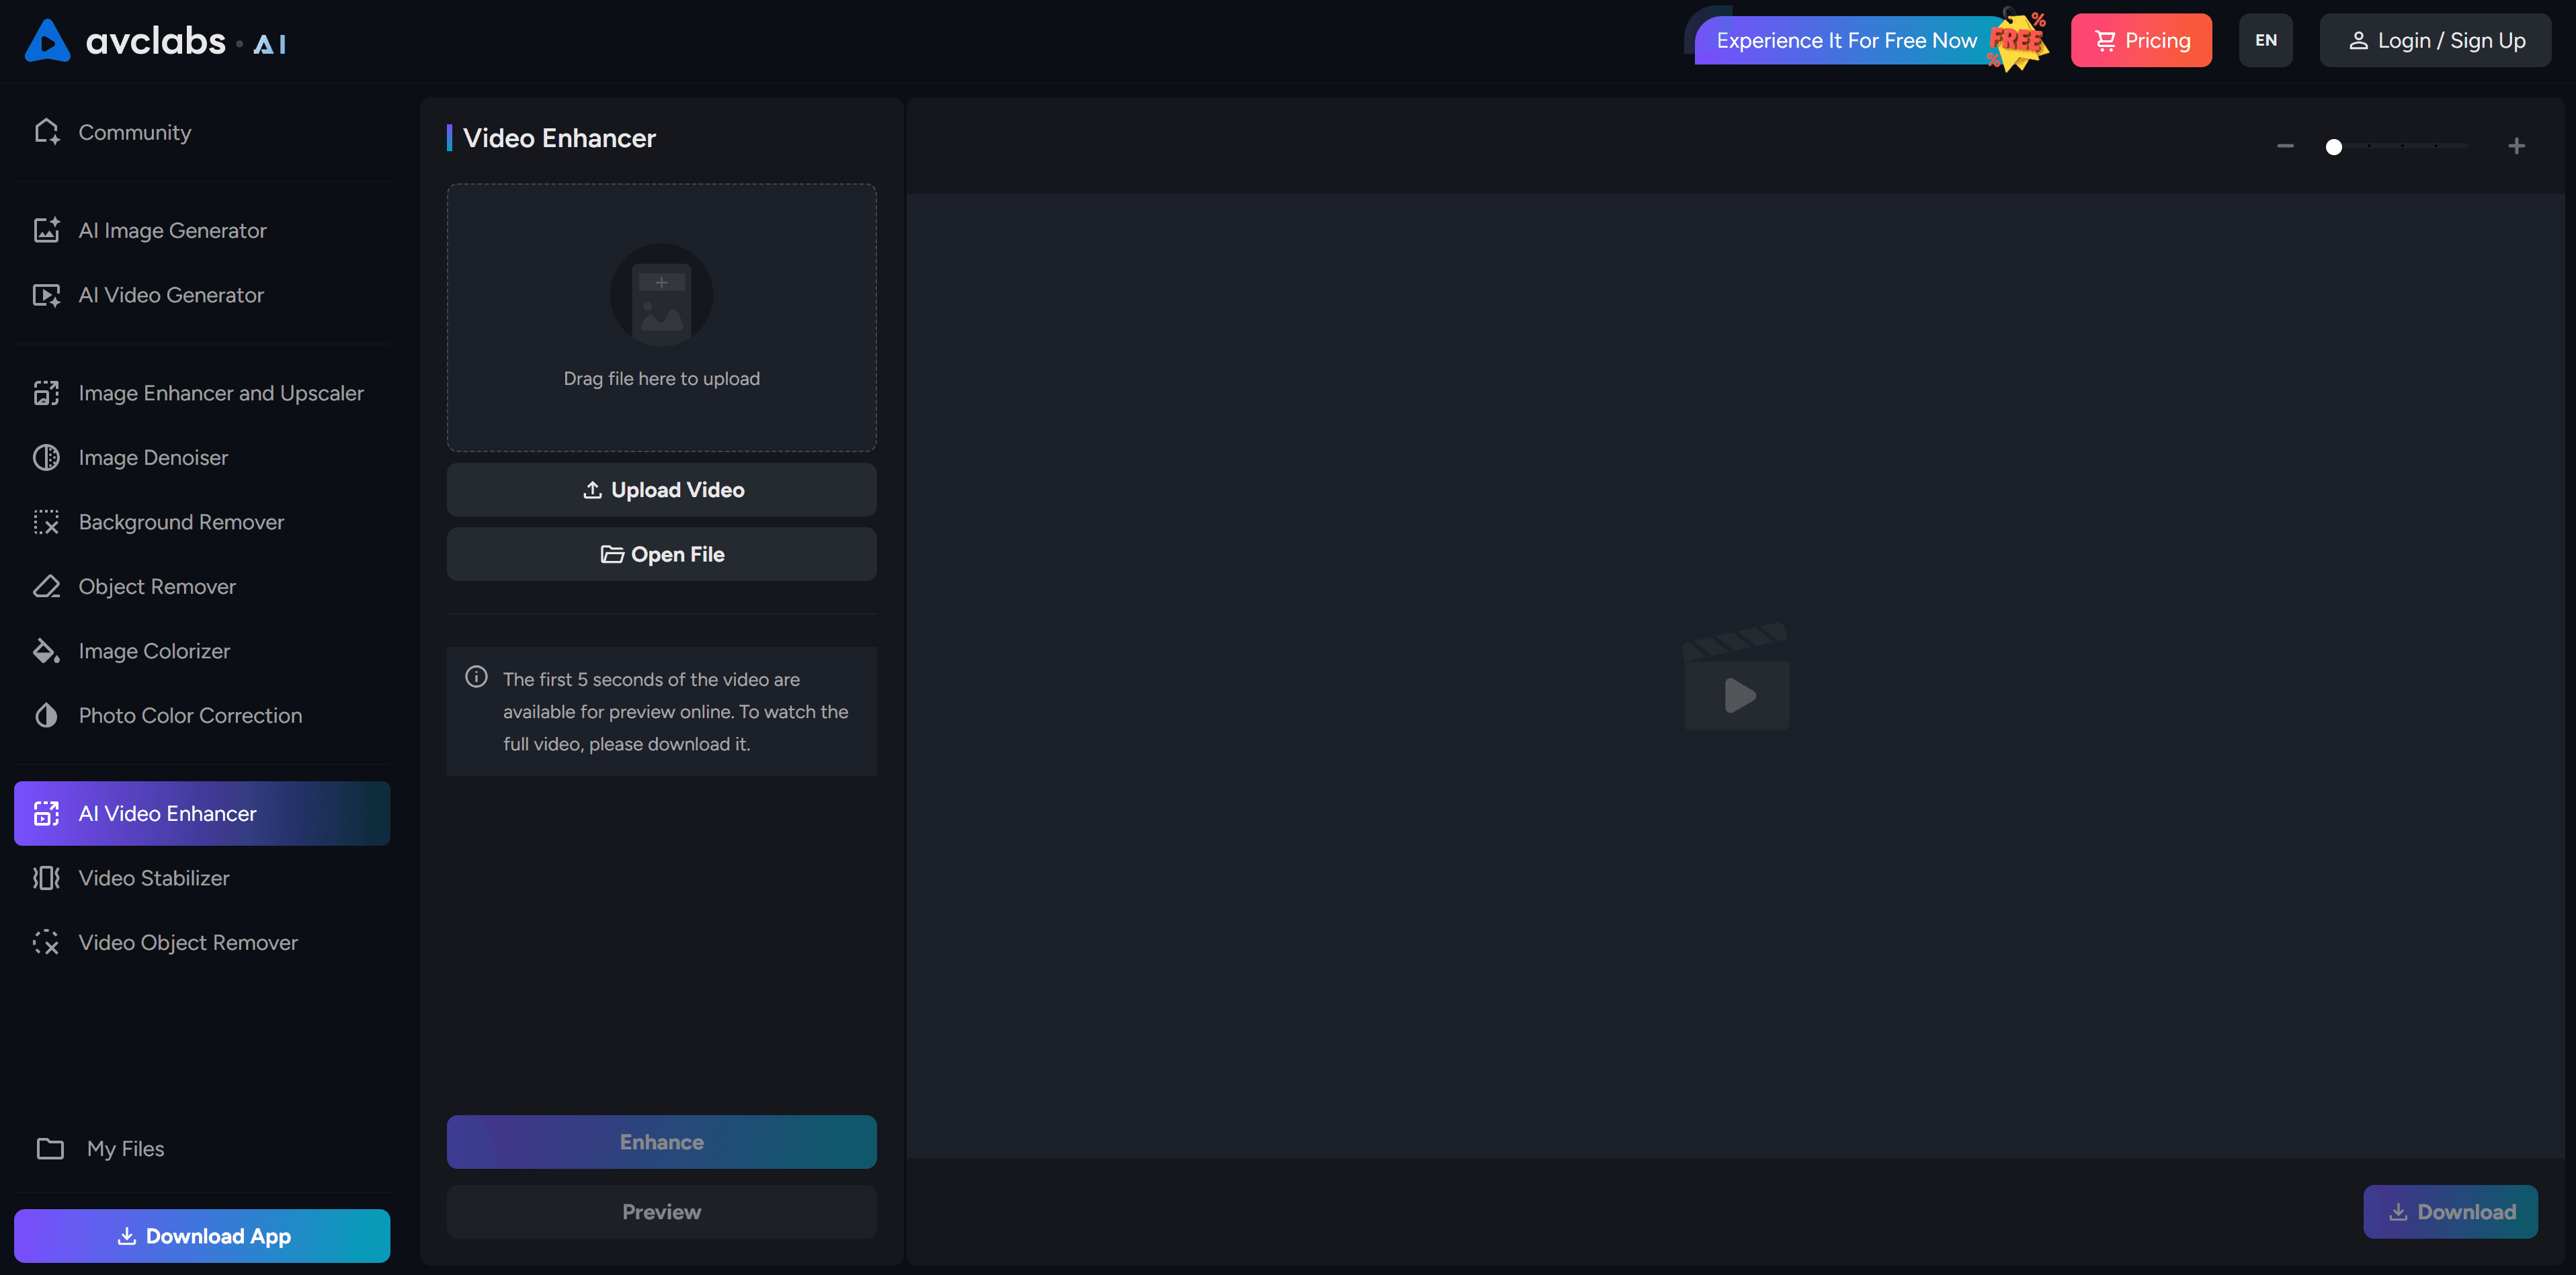
Task: Click the 5 seconds preview notice text
Action: tap(676, 711)
